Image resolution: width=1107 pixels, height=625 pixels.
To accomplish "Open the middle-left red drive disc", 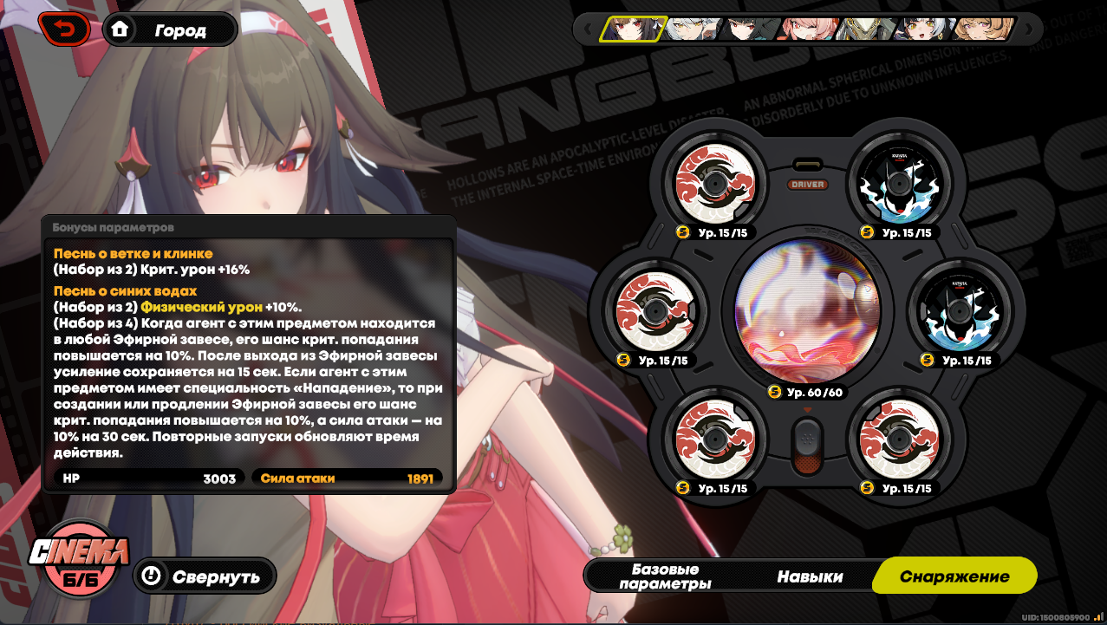I will point(655,309).
